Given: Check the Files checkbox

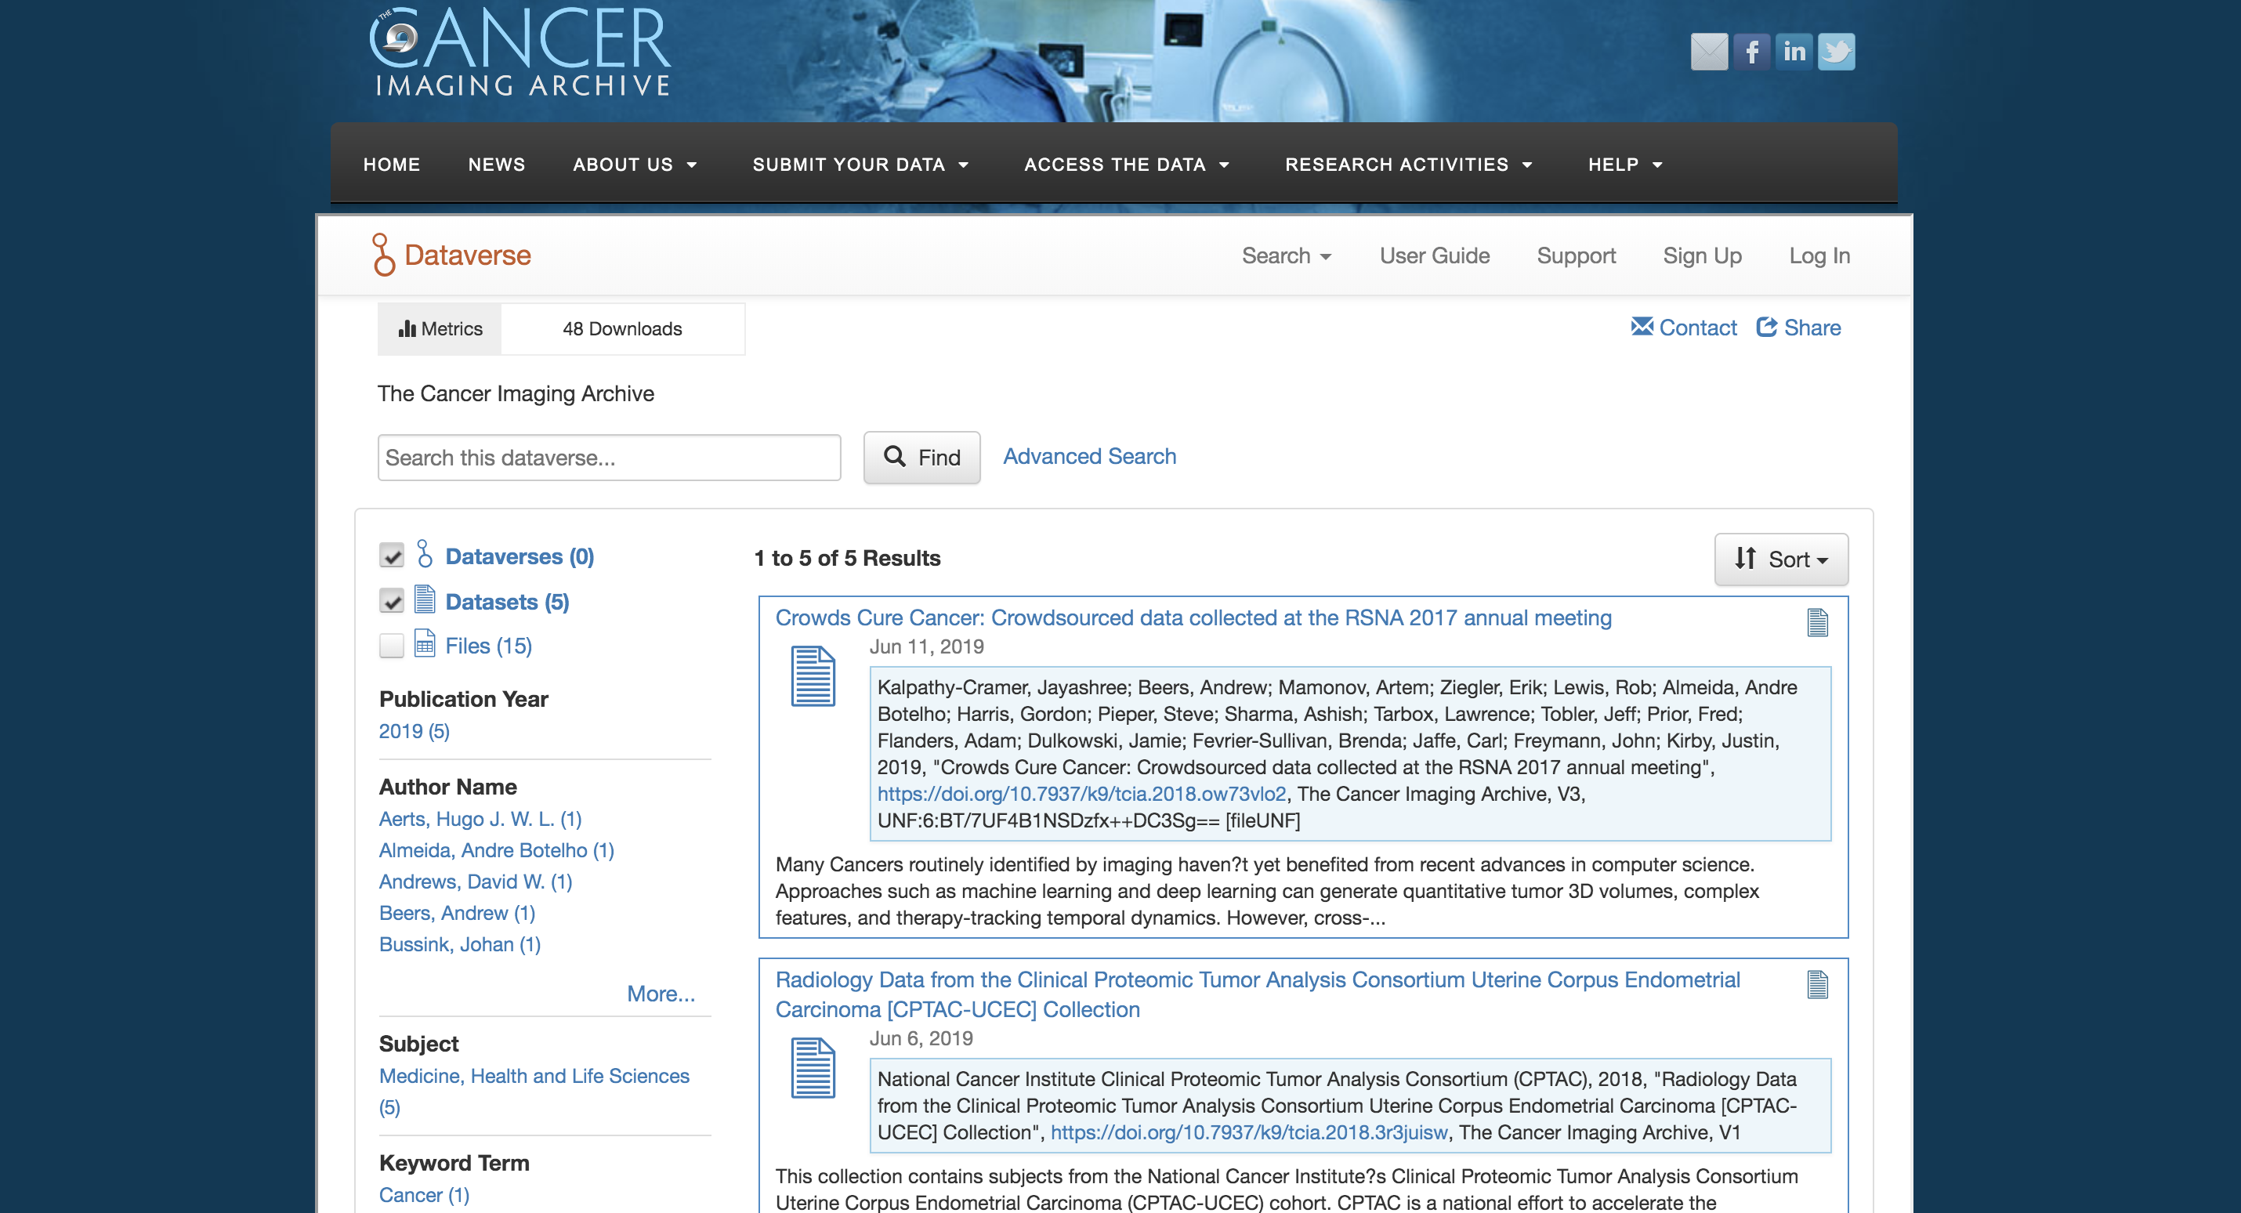Looking at the screenshot, I should pyautogui.click(x=392, y=645).
